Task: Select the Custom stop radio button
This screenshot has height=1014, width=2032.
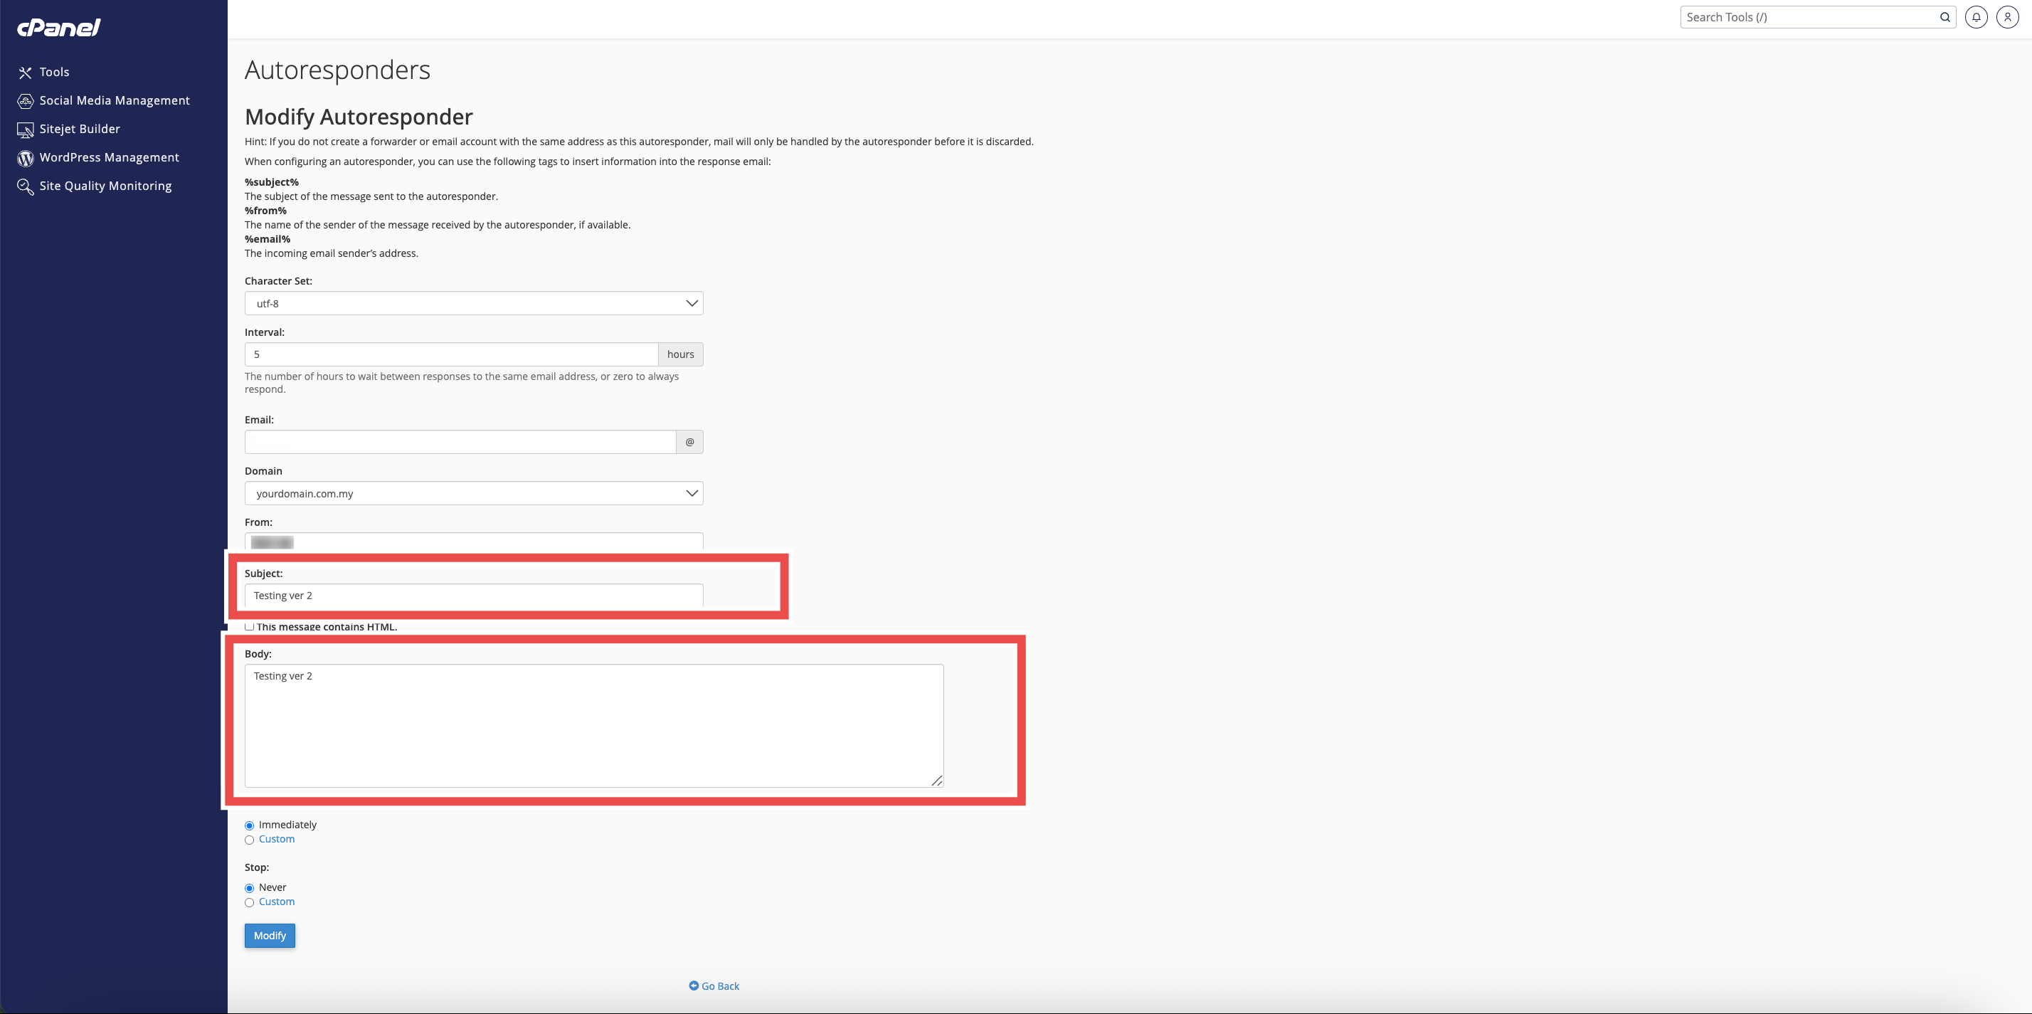Action: point(249,903)
